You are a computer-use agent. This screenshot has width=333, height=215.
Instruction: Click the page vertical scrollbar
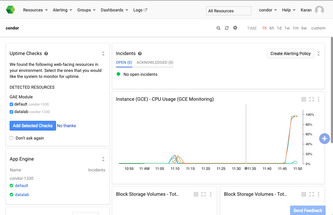pyautogui.click(x=332, y=90)
